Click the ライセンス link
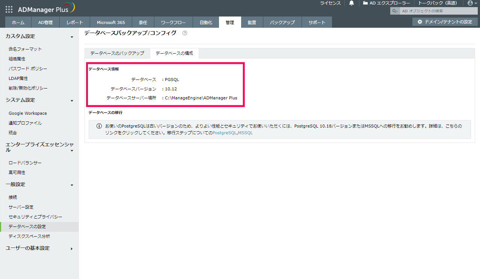 [331, 3]
